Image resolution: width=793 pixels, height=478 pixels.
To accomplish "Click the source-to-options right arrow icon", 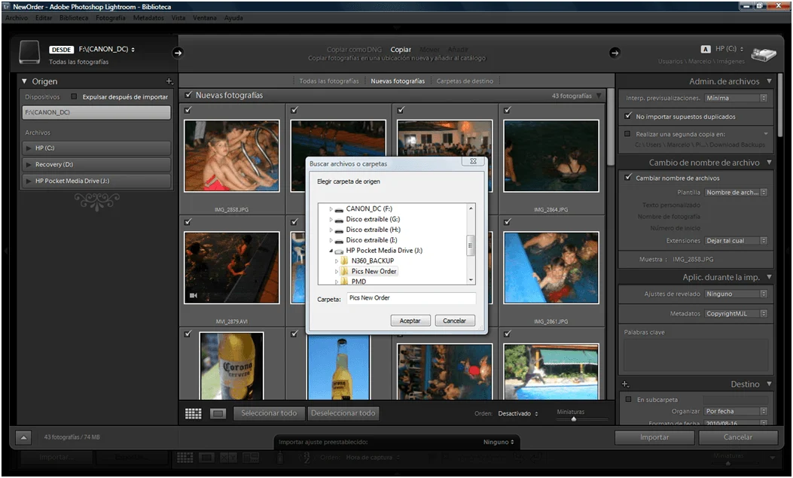I will pyautogui.click(x=178, y=53).
